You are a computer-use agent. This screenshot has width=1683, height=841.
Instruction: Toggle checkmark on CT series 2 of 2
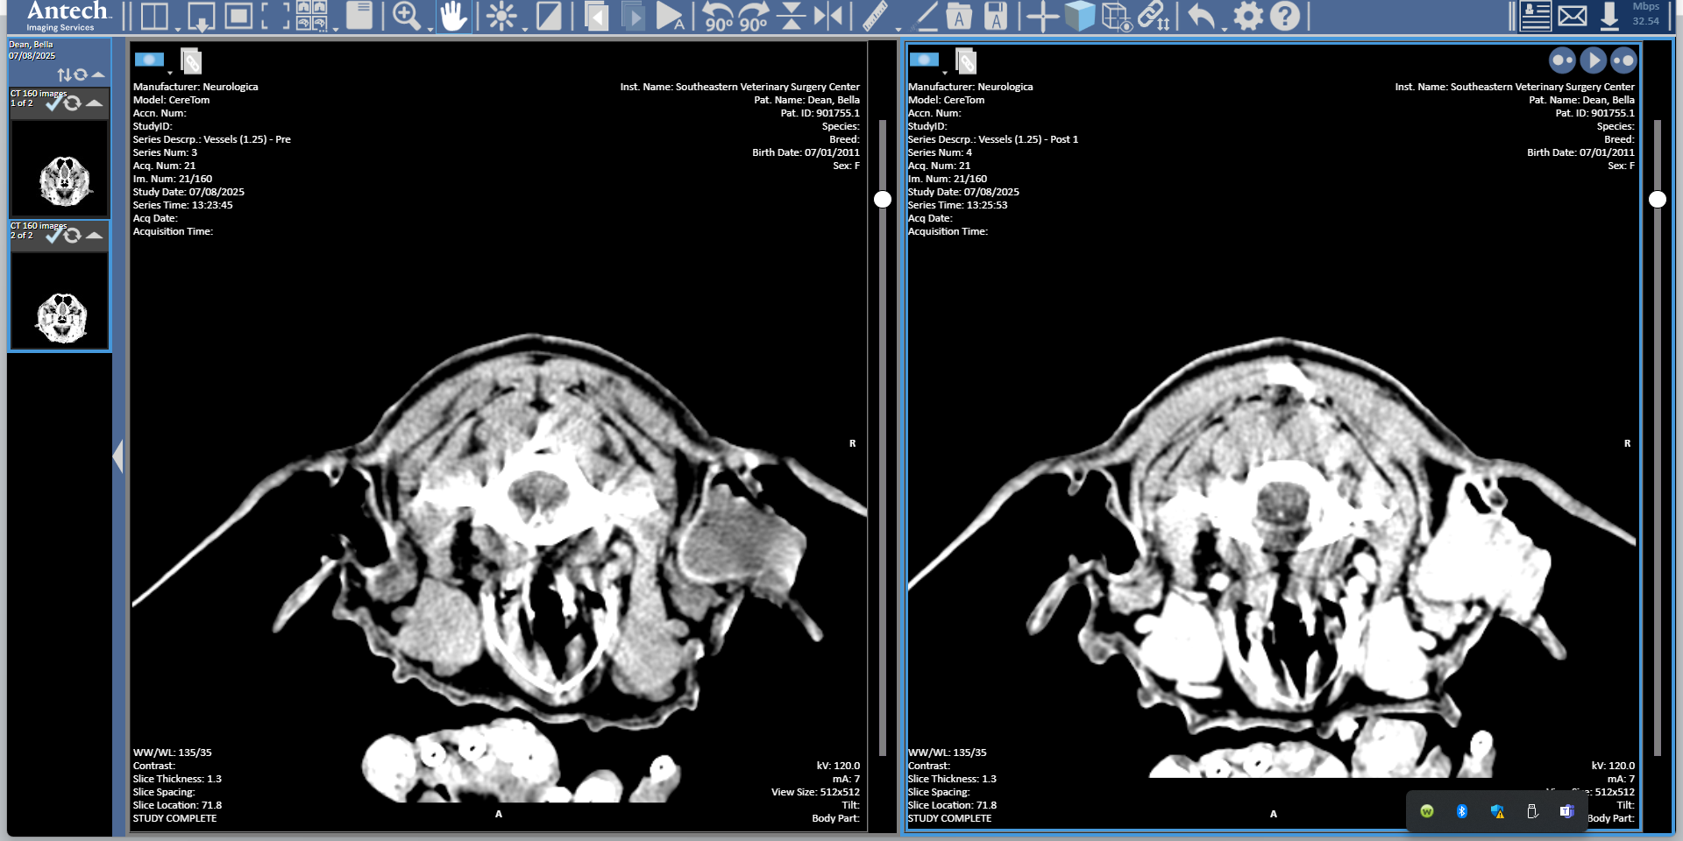coord(54,236)
